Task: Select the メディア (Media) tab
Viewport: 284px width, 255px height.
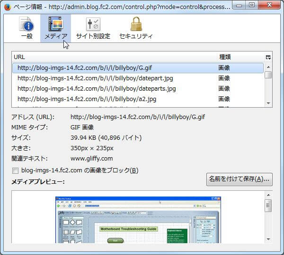Action: click(55, 28)
